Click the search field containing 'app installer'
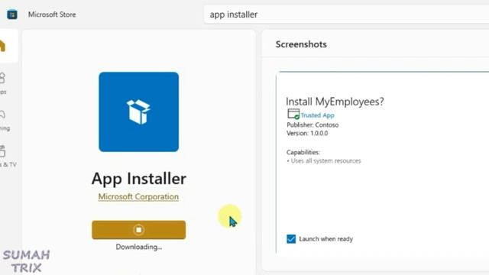 click(346, 15)
